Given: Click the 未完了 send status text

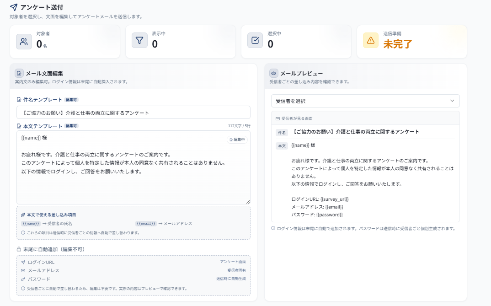Looking at the screenshot, I should click(x=398, y=44).
